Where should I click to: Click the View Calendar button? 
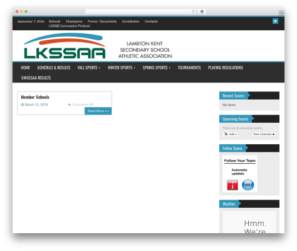(264, 134)
